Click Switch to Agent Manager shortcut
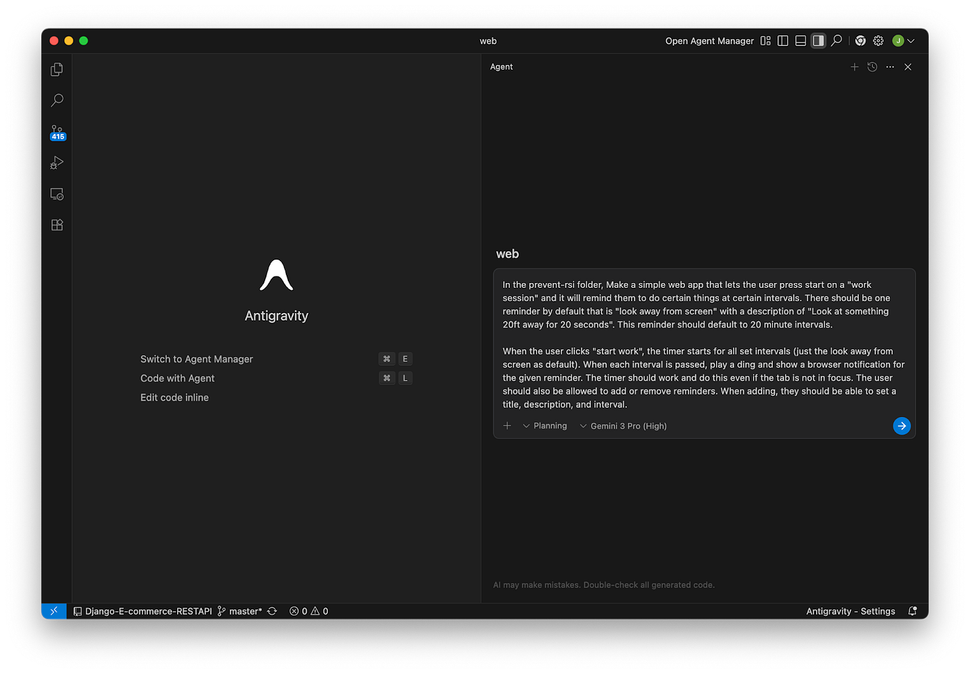Viewport: 970px width, 674px height. pos(276,359)
